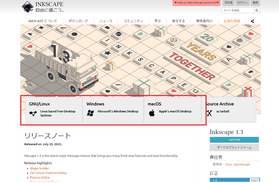
Task: Click the 私達を援護 support link
Action: click(232, 21)
